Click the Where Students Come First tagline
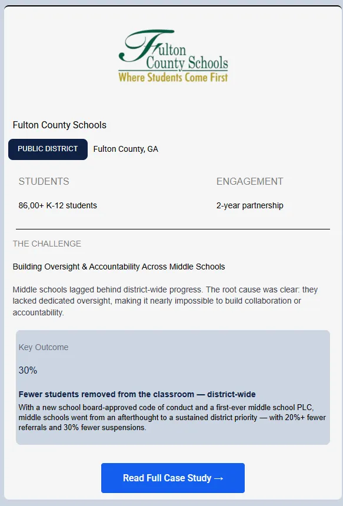This screenshot has width=343, height=506. 173,78
